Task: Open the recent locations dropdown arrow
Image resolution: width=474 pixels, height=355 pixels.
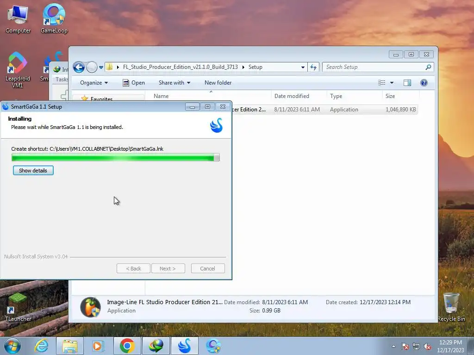Action: coord(101,67)
